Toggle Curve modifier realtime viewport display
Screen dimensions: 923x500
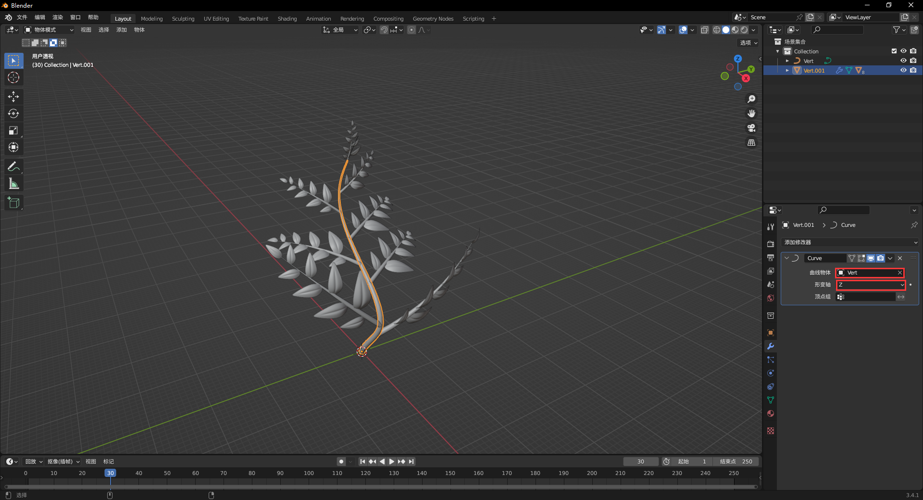click(x=871, y=258)
